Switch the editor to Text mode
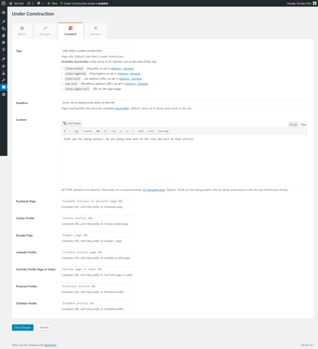This screenshot has height=349, width=318. (x=304, y=124)
